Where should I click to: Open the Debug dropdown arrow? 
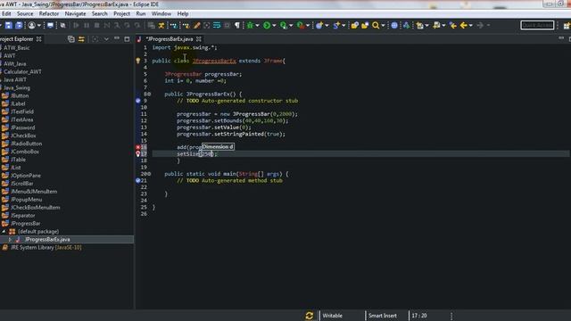[257, 26]
